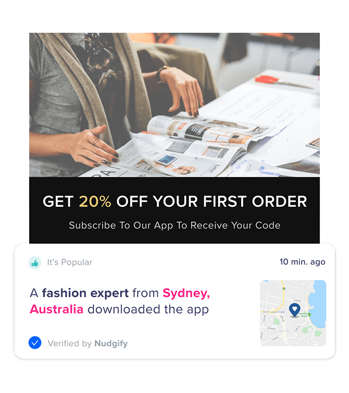Click the "Spit Junction" label on map

tap(274, 312)
